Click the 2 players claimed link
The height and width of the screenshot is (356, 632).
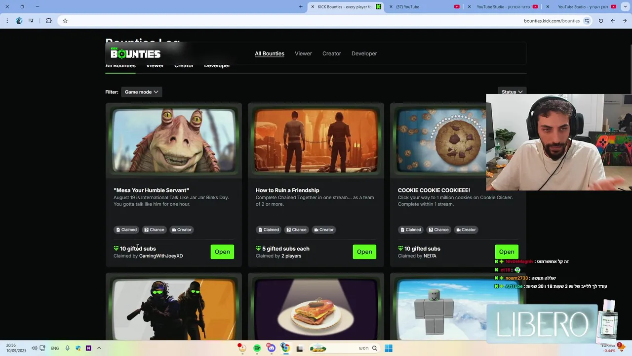point(291,256)
